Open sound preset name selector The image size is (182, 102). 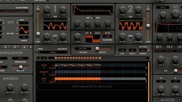[14, 11]
